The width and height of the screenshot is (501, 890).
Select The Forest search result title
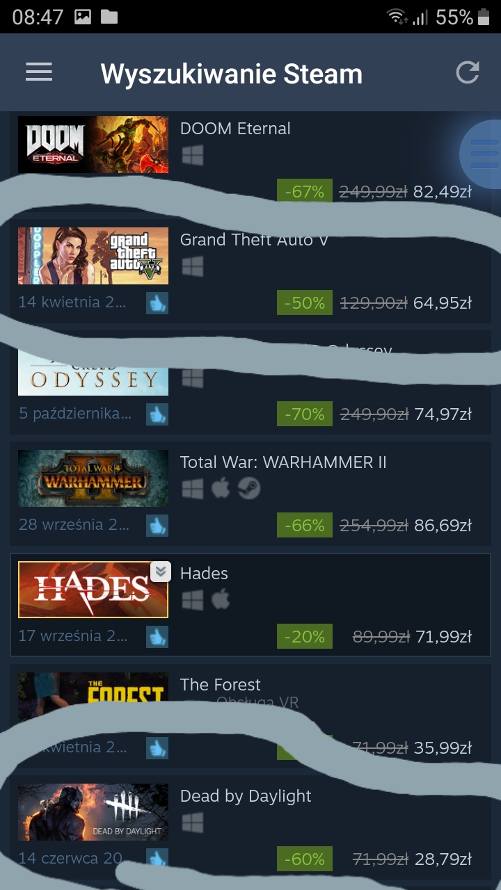tap(221, 685)
